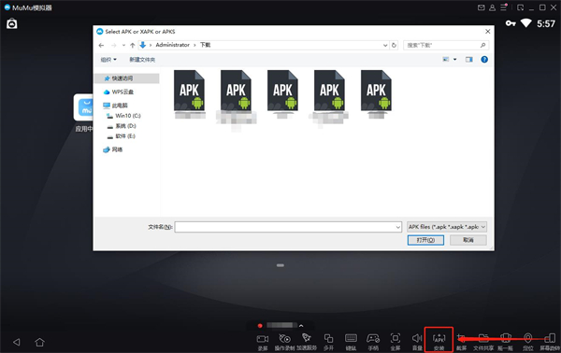Click the 搜索"下载" search box
The image size is (561, 353).
click(x=446, y=45)
